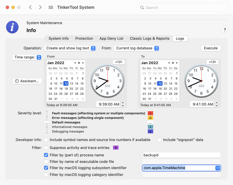Click the magenta activity and trace icon

(116, 148)
